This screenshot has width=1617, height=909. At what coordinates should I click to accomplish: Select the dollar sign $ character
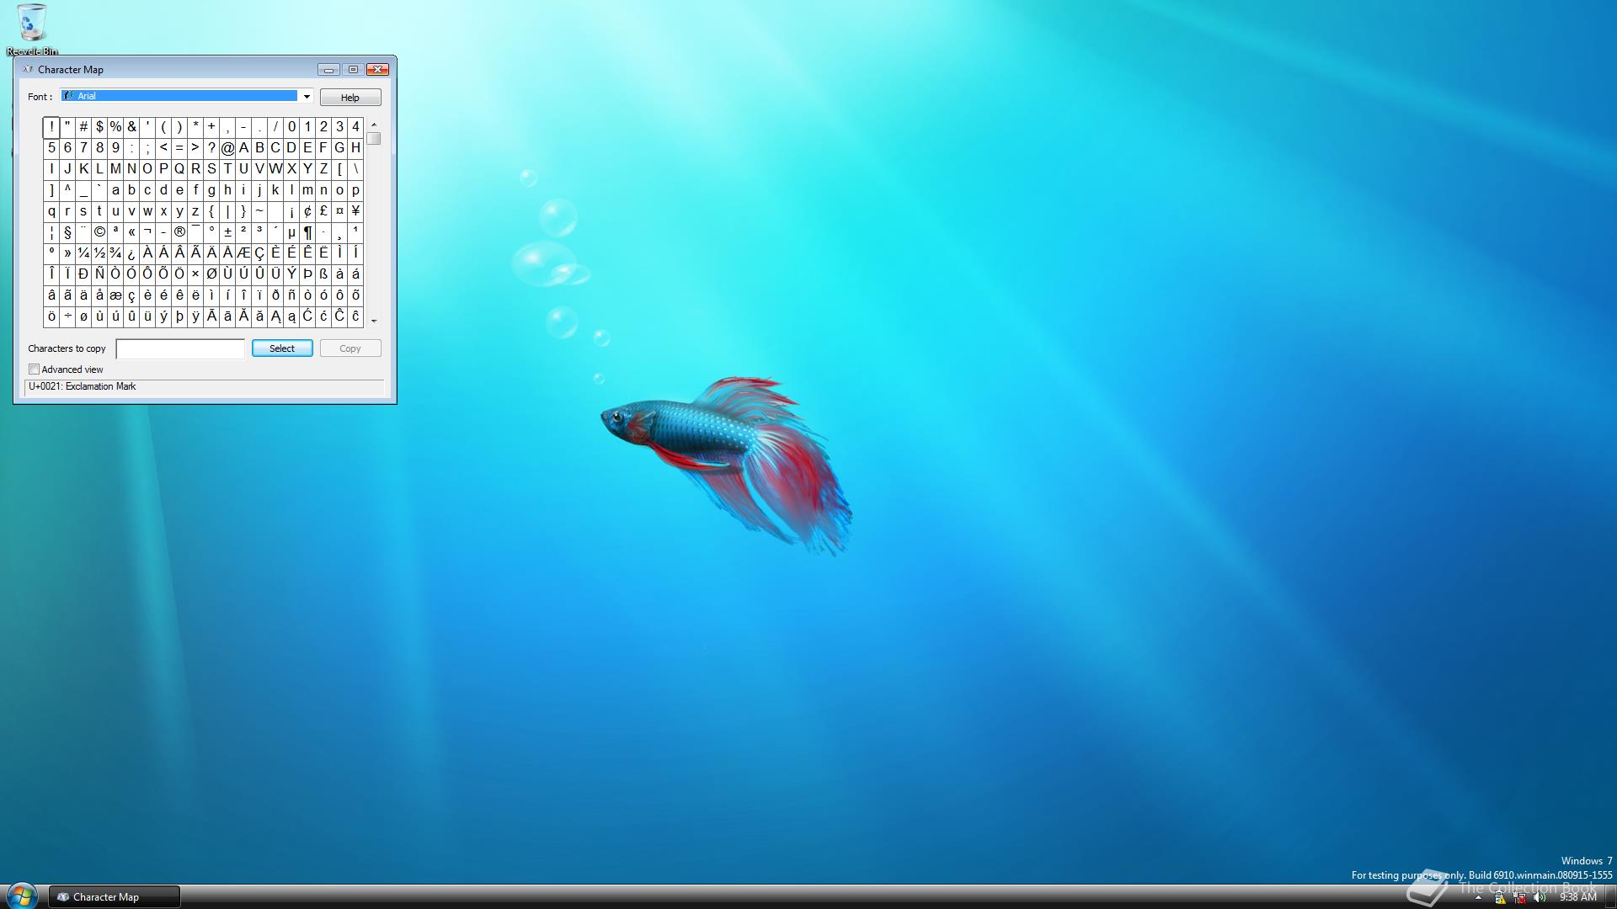99,127
